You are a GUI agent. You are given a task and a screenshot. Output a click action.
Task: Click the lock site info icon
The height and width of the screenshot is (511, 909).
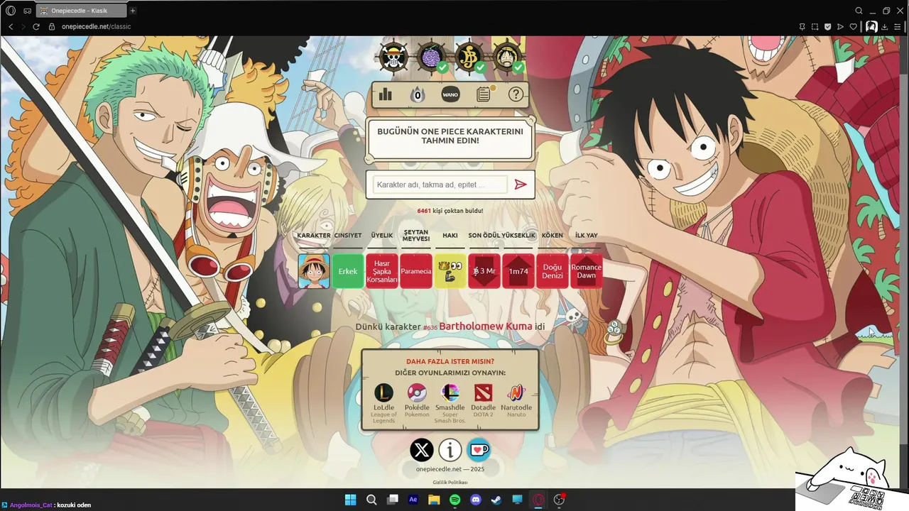(x=52, y=26)
